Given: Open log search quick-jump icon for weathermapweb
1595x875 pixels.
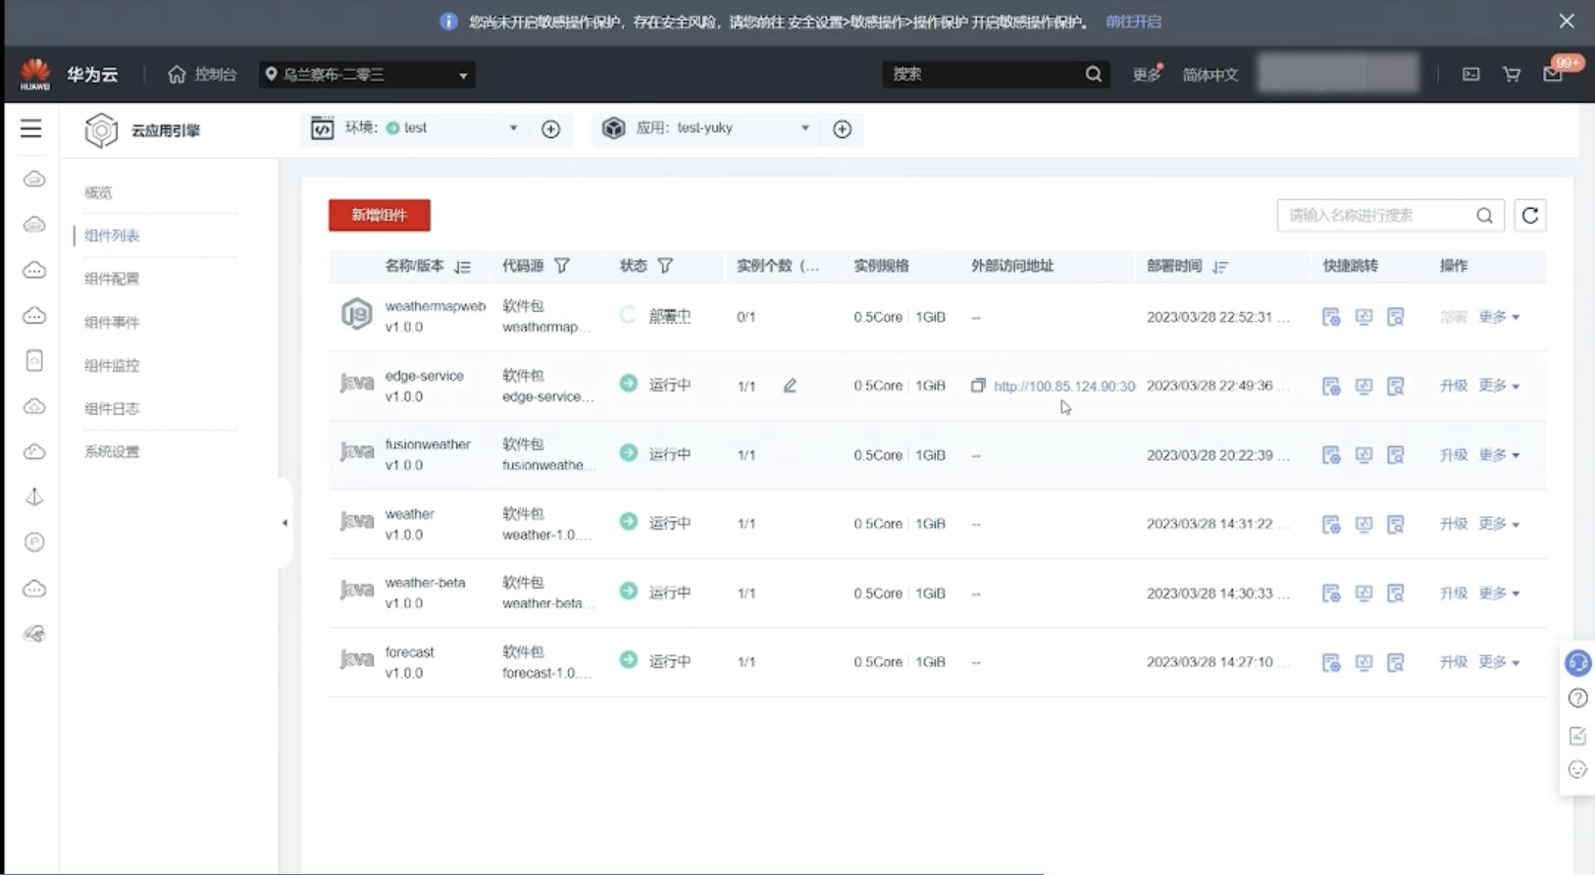Looking at the screenshot, I should (1395, 317).
